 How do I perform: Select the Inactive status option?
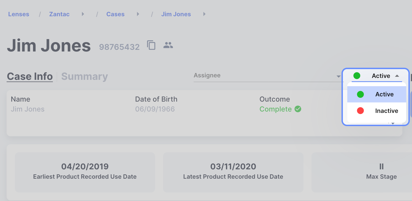click(377, 111)
